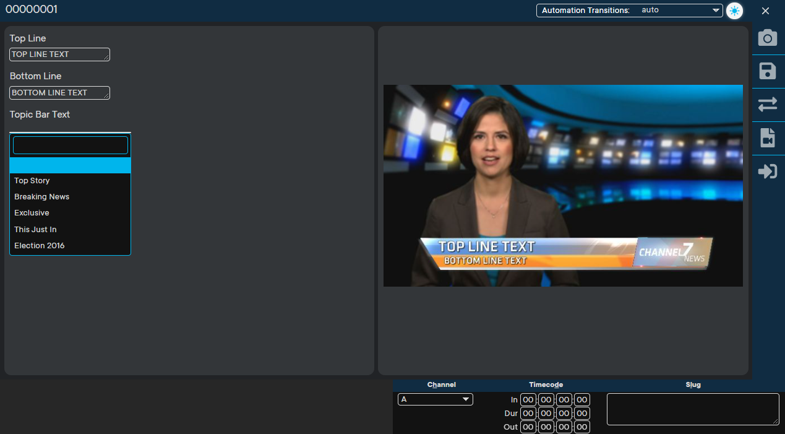This screenshot has height=434, width=785.
Task: Select Election 2016 topic option
Action: click(x=40, y=246)
